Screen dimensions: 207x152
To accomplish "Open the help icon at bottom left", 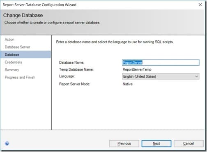I will pyautogui.click(x=7, y=143).
